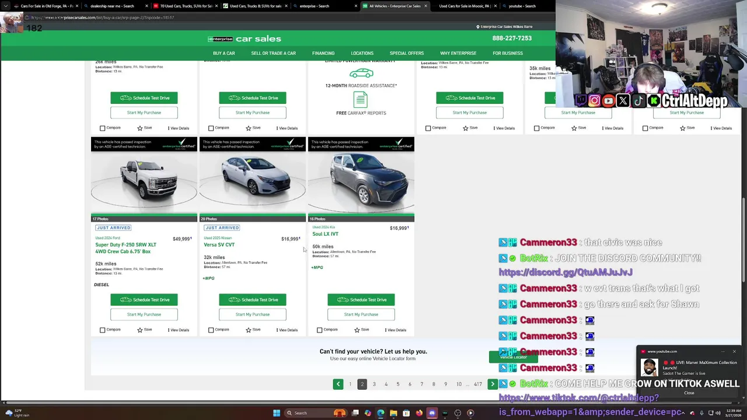
Task: Open Discord from the taskbar
Action: point(432,413)
